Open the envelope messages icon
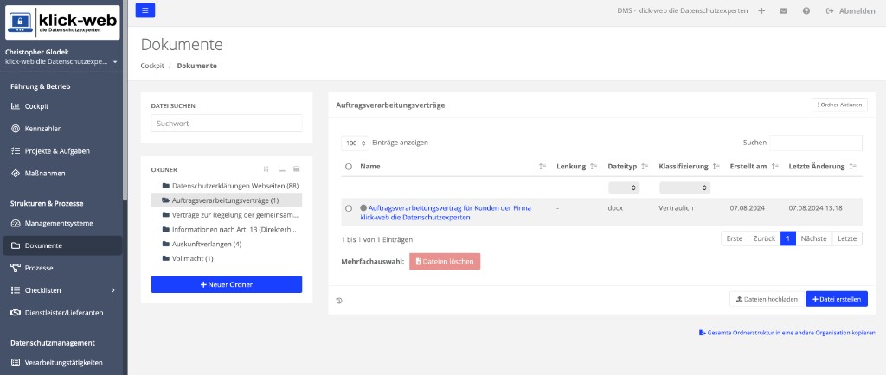 coord(784,10)
